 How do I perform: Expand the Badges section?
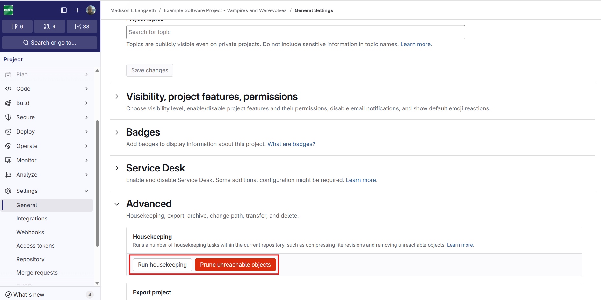click(x=117, y=132)
